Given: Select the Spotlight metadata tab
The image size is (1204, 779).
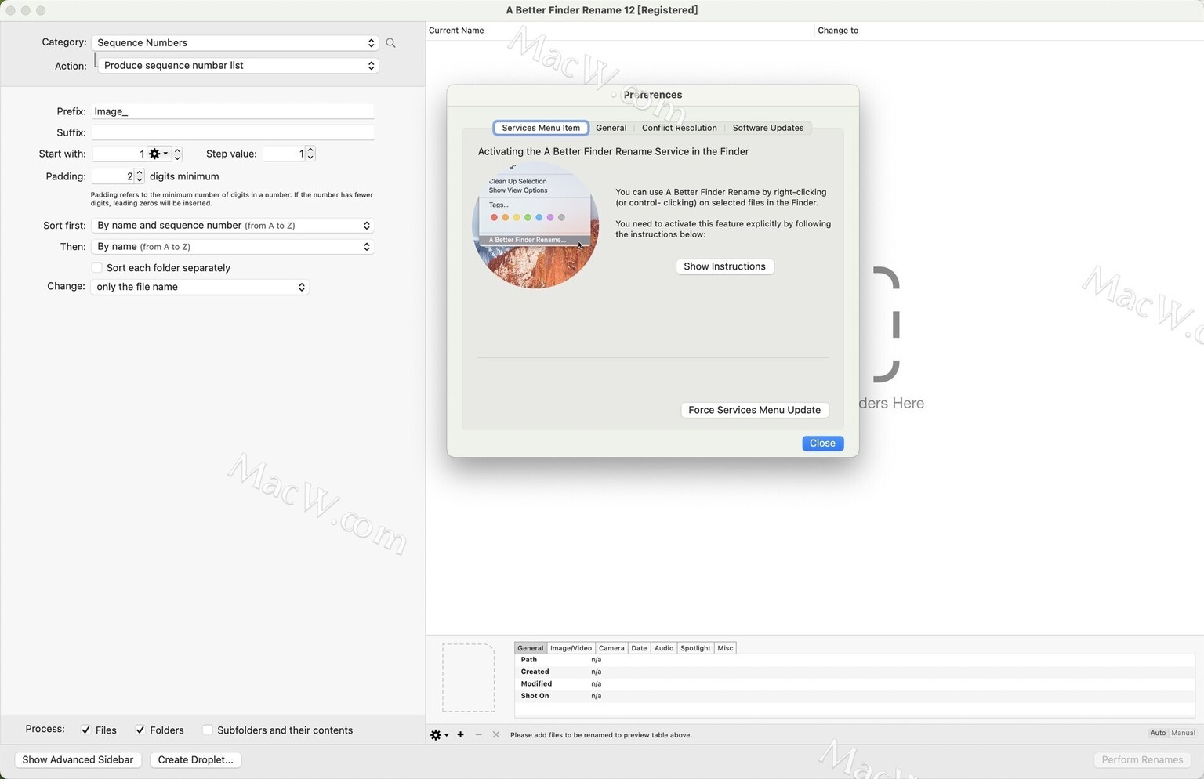Looking at the screenshot, I should tap(695, 648).
